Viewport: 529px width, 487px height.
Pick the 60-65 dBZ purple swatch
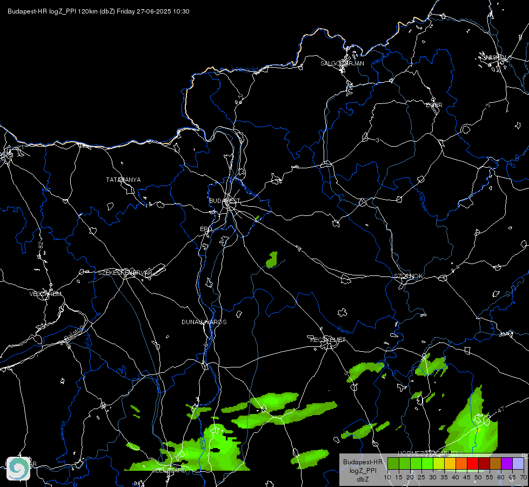coord(506,463)
